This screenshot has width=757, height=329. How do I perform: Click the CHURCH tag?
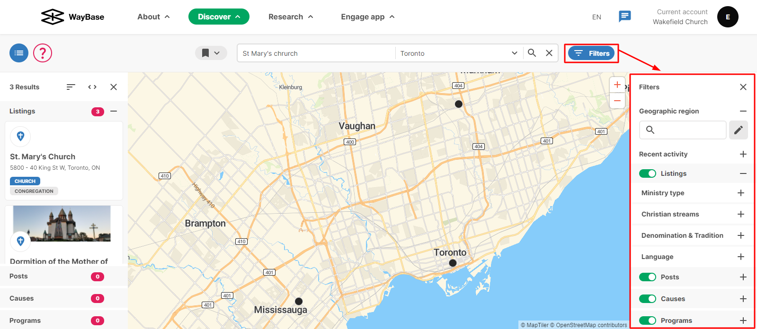(25, 181)
